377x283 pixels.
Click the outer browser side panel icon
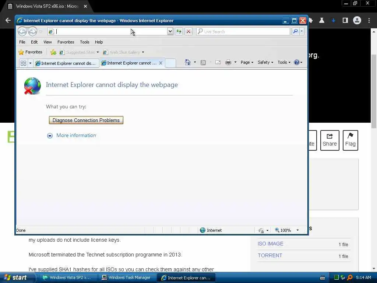345,21
